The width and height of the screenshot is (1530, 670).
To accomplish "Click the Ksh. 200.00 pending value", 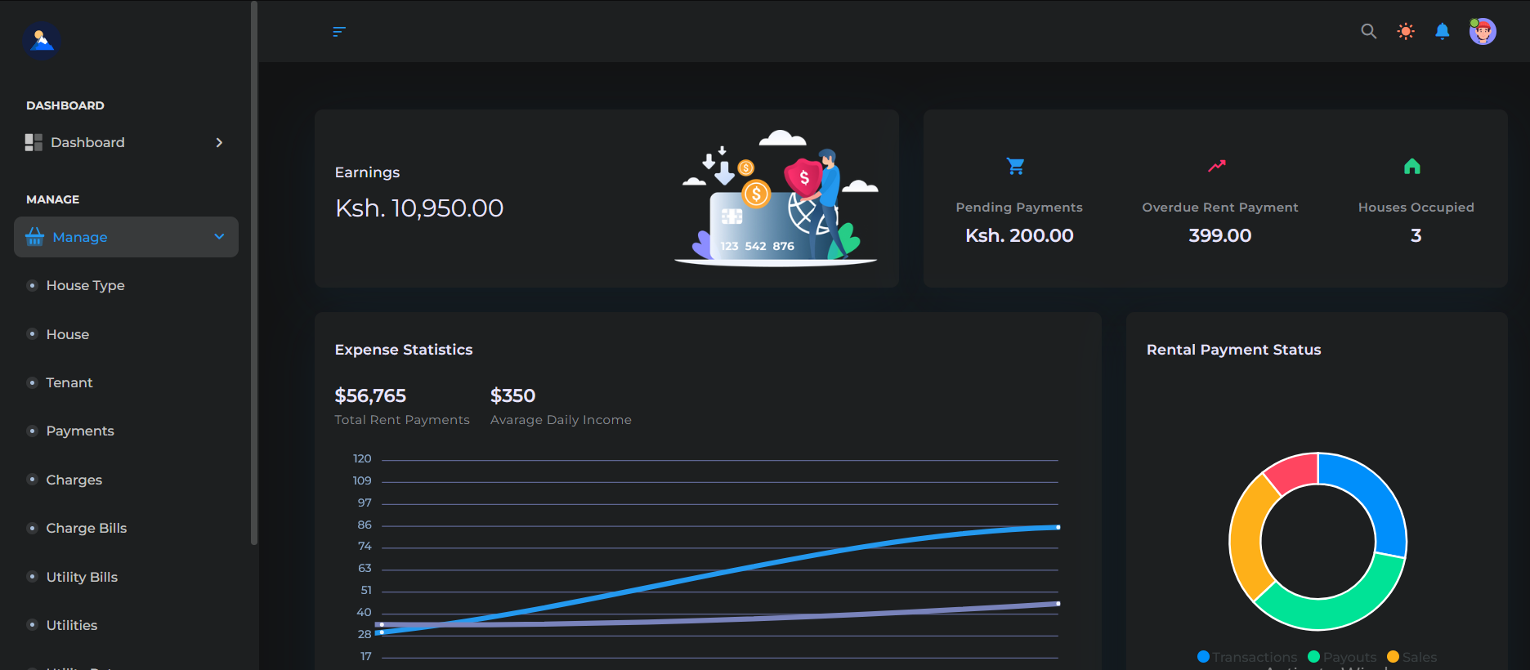I will tap(1019, 235).
